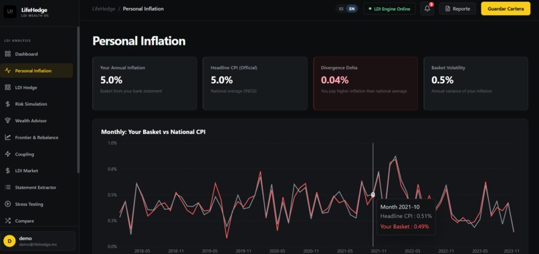
Task: Click the LifeHedge breadcrumb link
Action: coord(103,9)
